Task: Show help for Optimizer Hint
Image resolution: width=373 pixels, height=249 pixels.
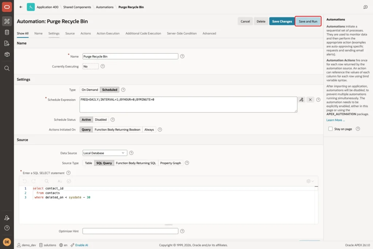Action: click(182, 231)
